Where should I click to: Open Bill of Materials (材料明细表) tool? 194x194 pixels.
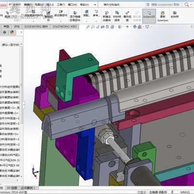(117, 16)
